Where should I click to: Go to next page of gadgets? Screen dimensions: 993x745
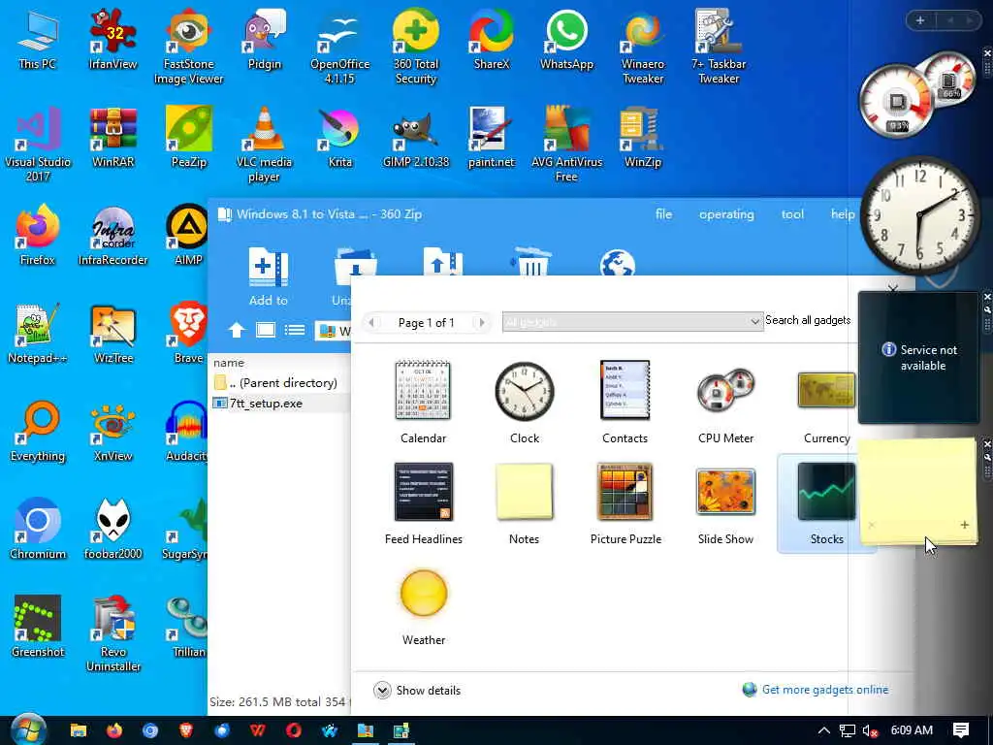coord(481,322)
